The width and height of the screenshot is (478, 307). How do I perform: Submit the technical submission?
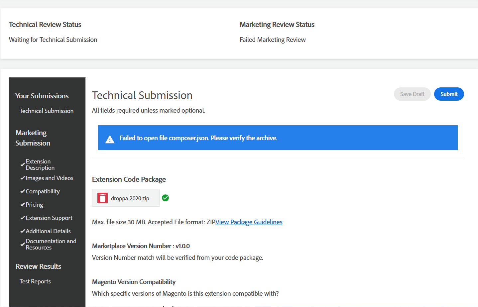(449, 94)
